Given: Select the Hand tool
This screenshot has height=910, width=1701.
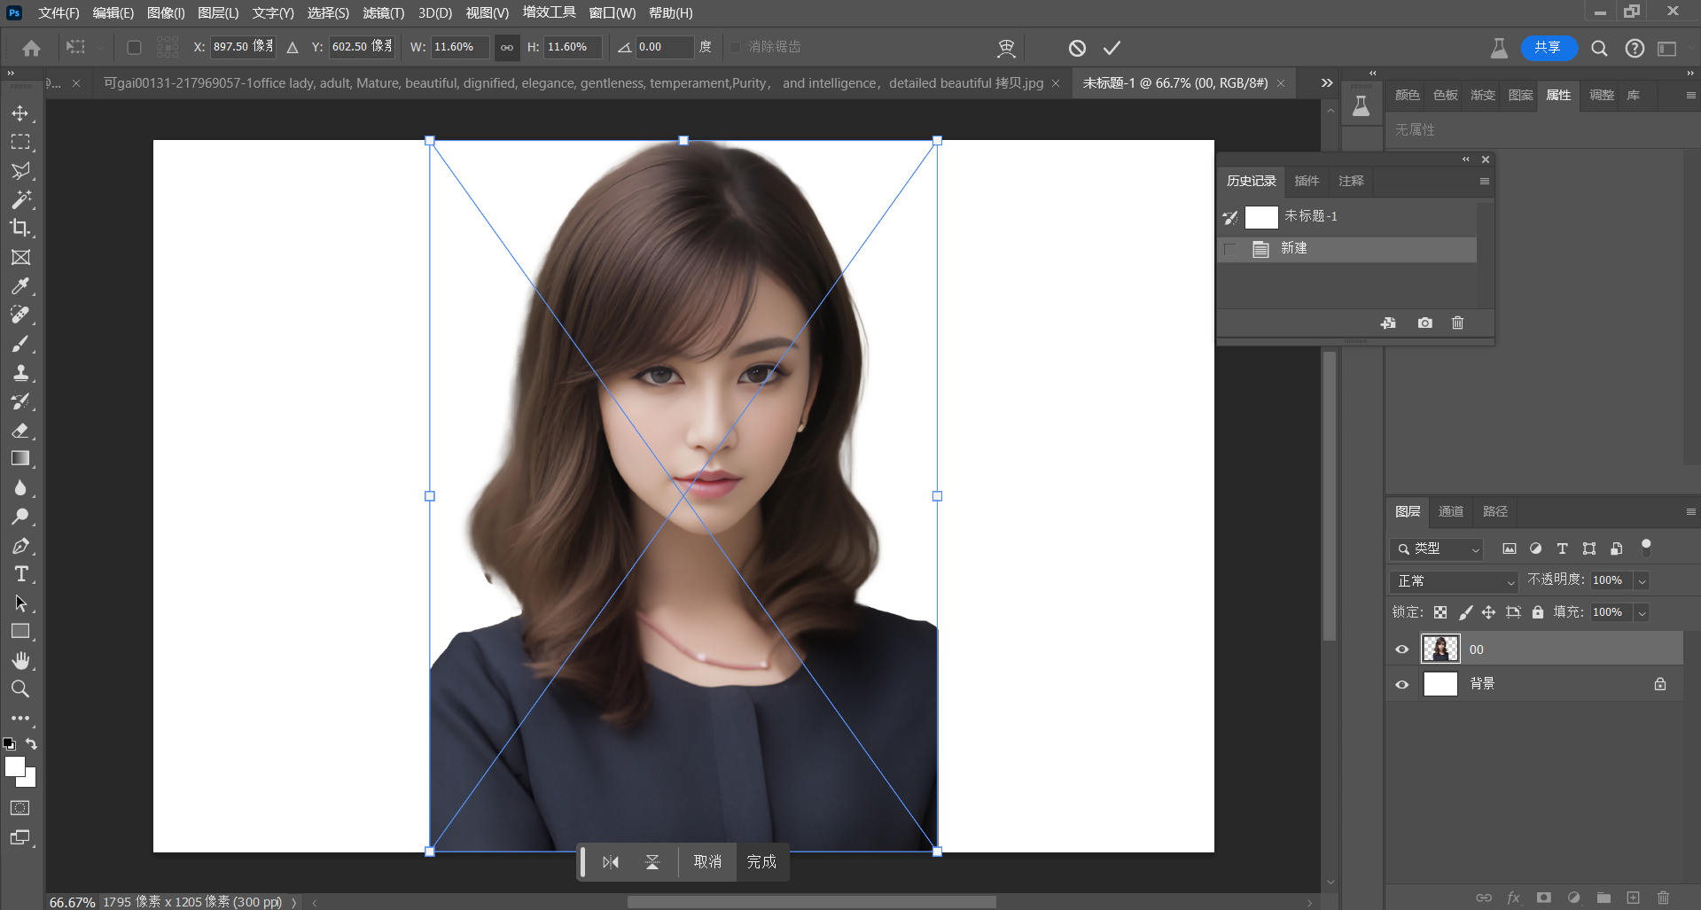Looking at the screenshot, I should click(x=20, y=661).
